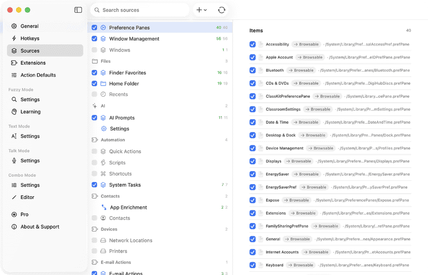Screen dimensions: 428x275
Task: Open the Combo Mode Editor
Action: (x=45, y=197)
